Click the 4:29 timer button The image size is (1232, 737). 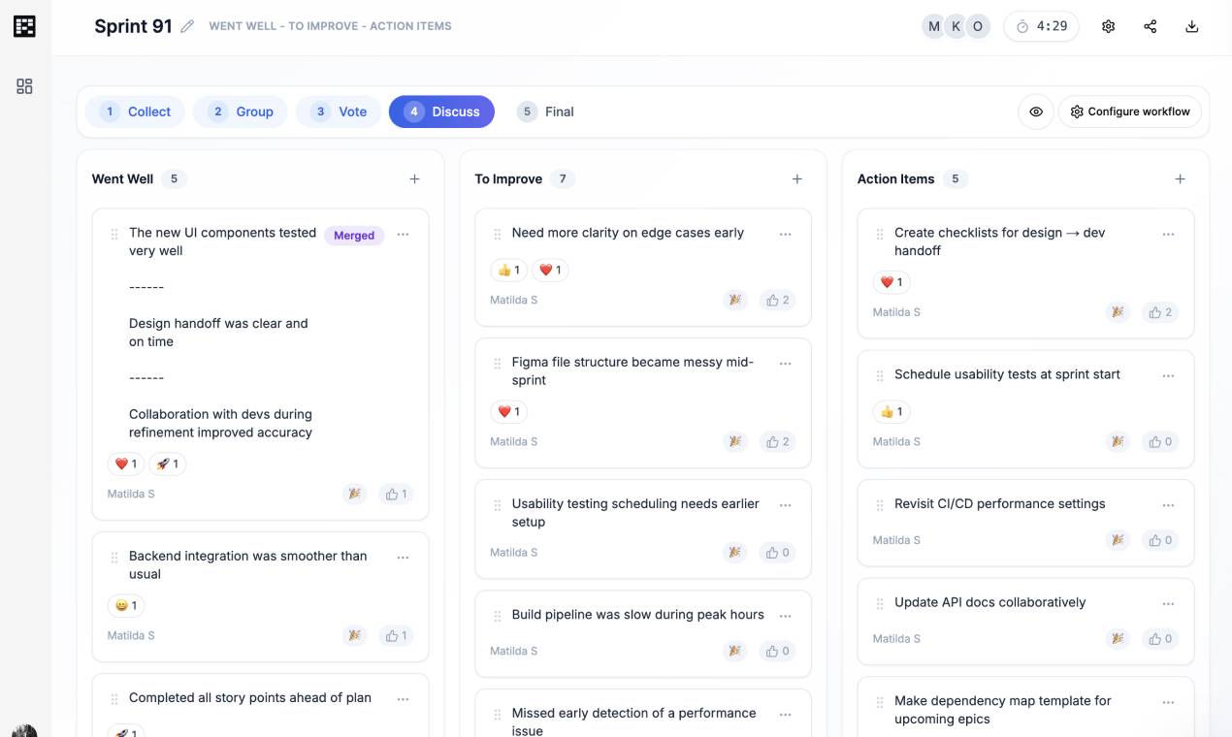[x=1042, y=27]
